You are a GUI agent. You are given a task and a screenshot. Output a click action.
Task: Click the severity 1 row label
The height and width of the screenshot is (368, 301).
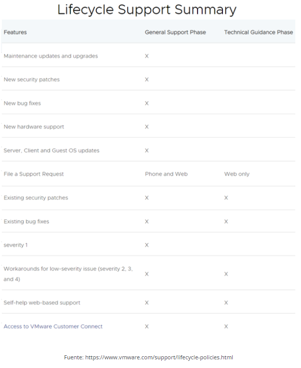pos(15,245)
